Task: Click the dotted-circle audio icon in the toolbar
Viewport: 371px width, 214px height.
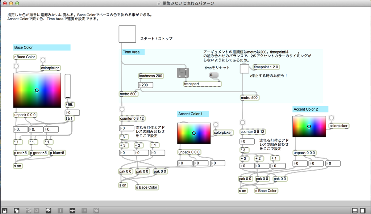Action: (96, 210)
